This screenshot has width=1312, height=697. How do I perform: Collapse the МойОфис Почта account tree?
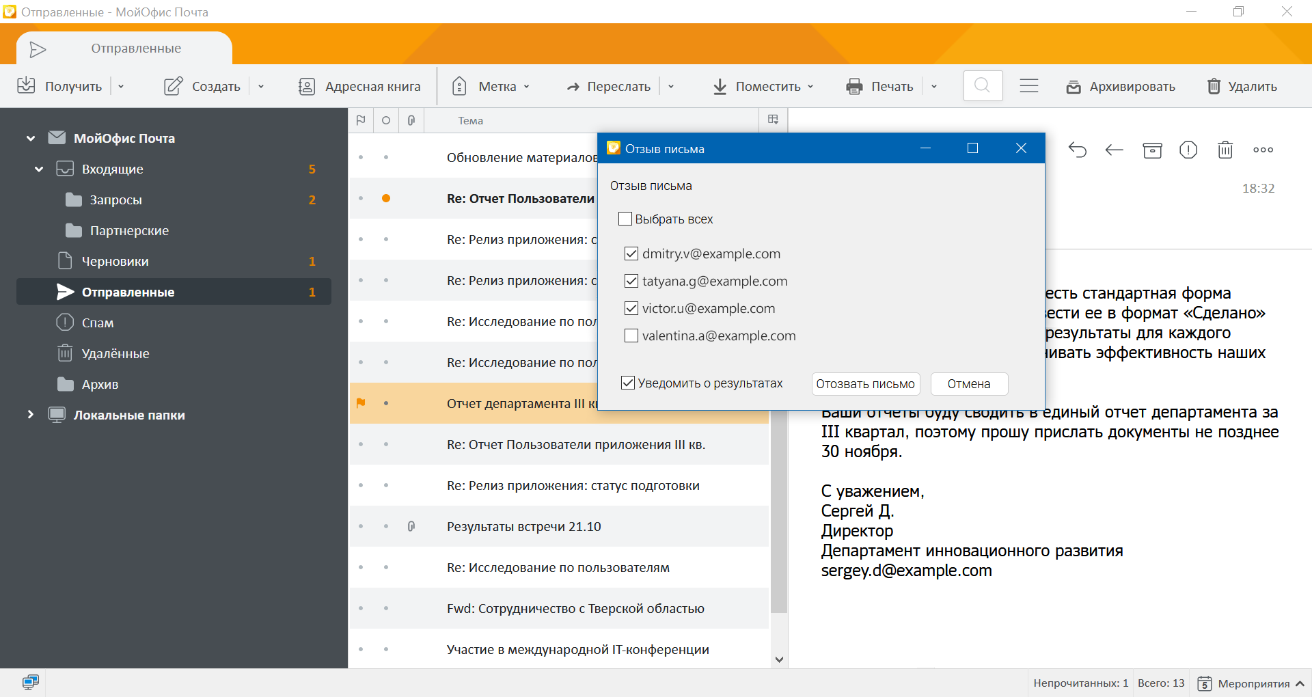pyautogui.click(x=31, y=138)
